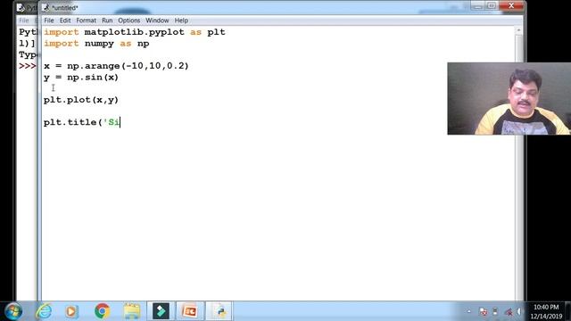The height and width of the screenshot is (321, 571).
Task: Click the battery/power tray icon
Action: click(x=495, y=312)
